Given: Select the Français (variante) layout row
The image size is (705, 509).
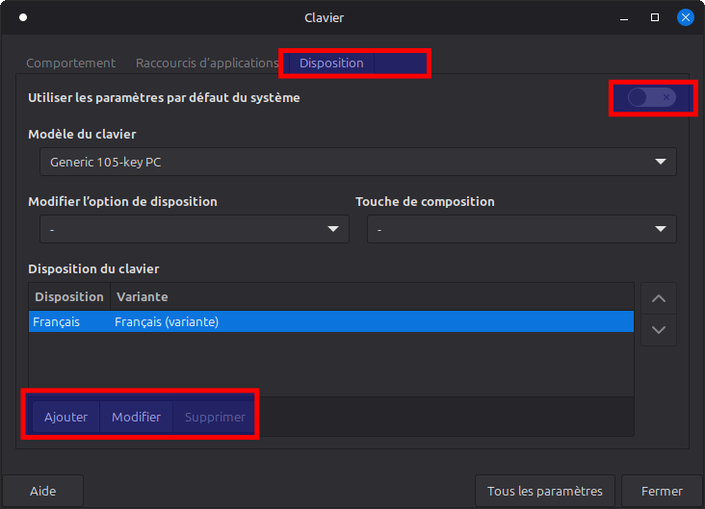Looking at the screenshot, I should pos(331,321).
